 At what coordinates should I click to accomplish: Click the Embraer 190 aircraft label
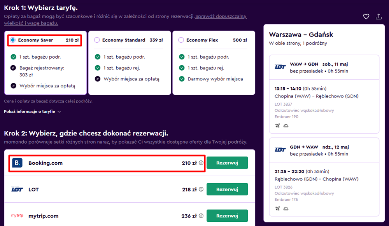287,116
